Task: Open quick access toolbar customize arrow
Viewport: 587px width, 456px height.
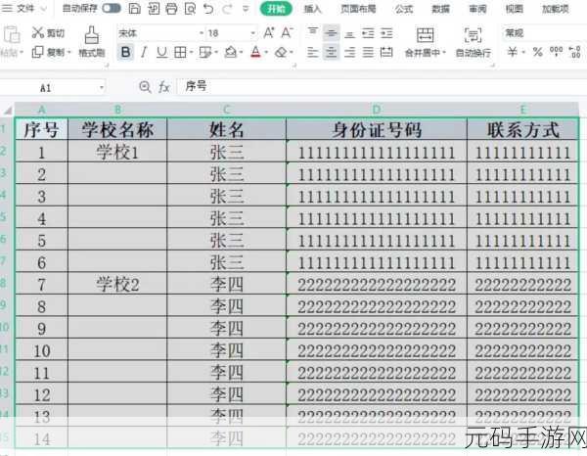Action: (x=246, y=8)
